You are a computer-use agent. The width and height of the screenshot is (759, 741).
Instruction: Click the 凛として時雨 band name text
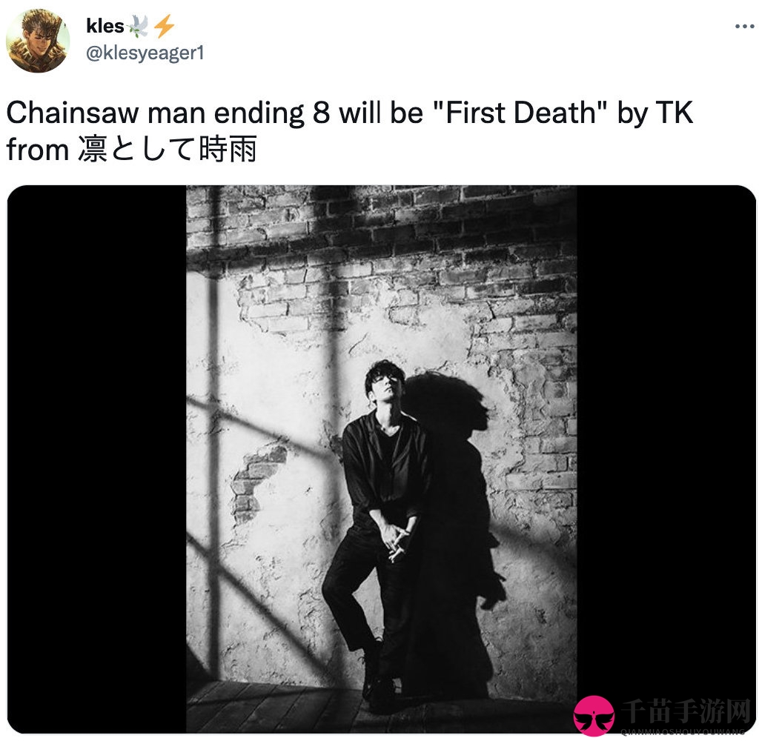click(x=167, y=149)
